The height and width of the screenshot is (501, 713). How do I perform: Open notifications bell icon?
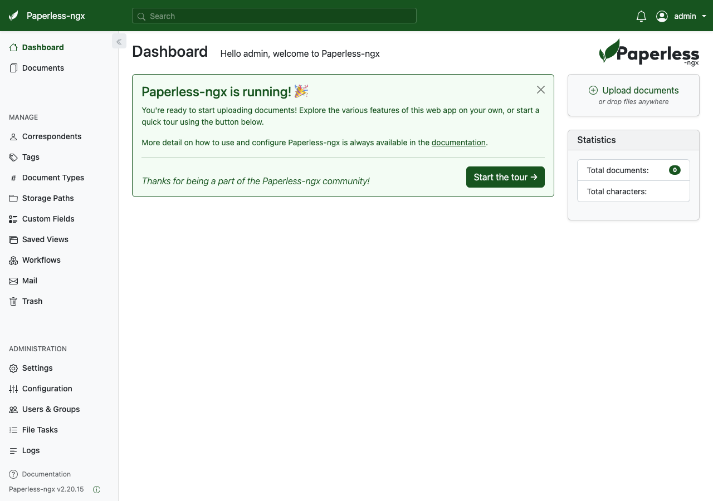[641, 16]
